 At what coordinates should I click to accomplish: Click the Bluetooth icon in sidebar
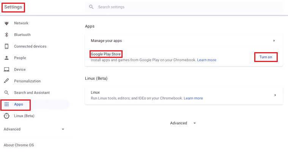[x=6, y=35]
